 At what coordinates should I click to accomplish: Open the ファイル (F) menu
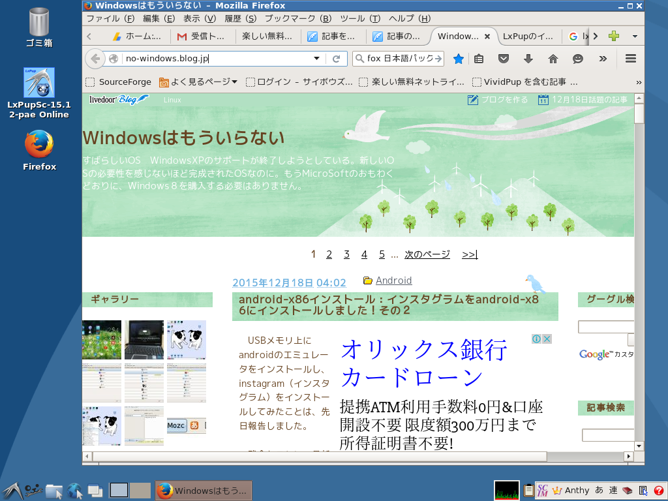[110, 19]
